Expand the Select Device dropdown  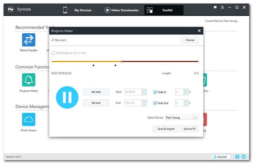(x=195, y=117)
